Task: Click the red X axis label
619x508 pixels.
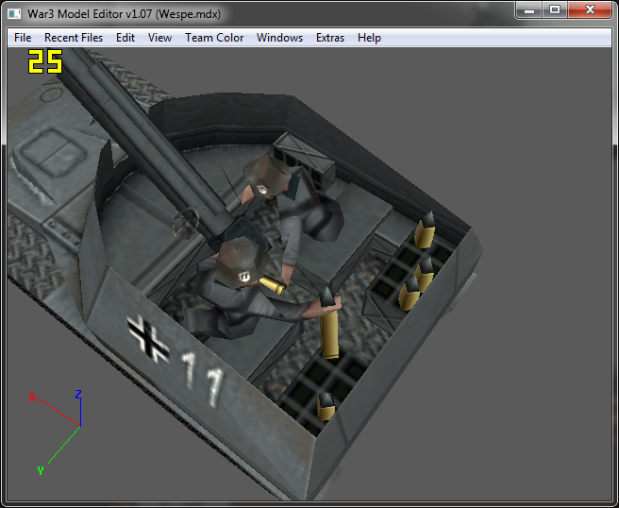Action: pyautogui.click(x=32, y=397)
